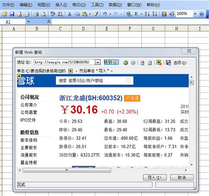Refresh the web page in the query dialog
The height and width of the screenshot is (196, 209).
pos(149,63)
